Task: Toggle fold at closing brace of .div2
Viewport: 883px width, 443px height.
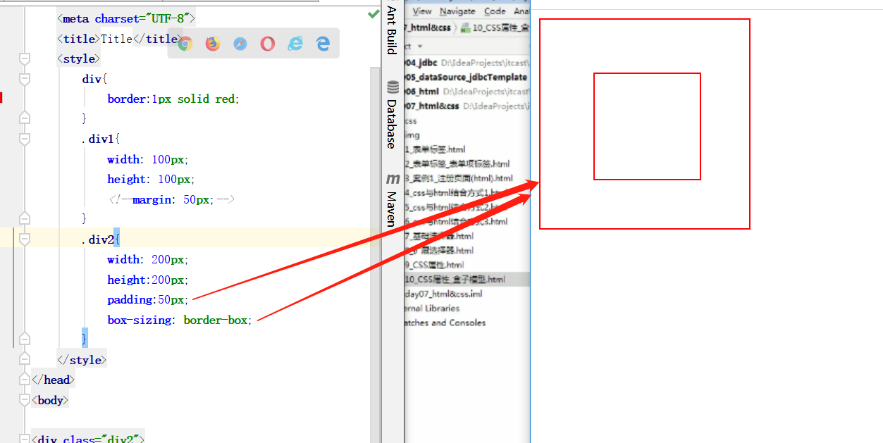Action: 25,339
